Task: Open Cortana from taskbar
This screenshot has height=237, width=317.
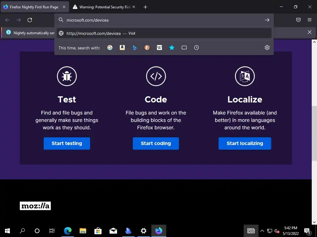Action: 37,231
